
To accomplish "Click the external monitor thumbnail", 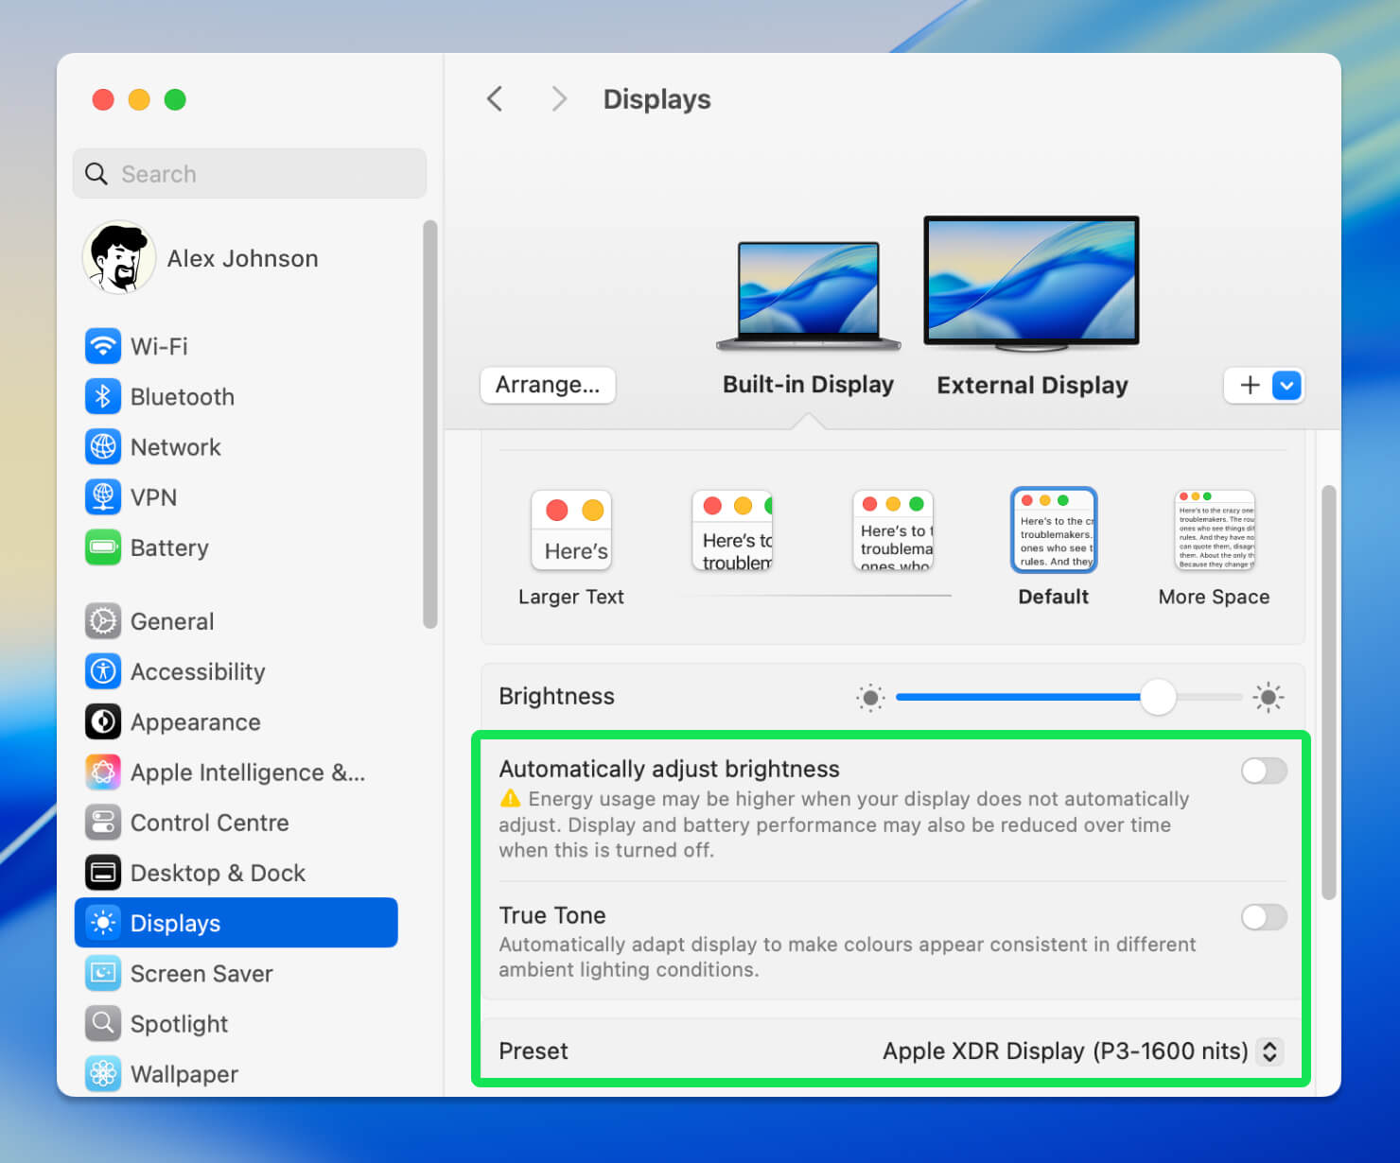I will pos(1031,284).
